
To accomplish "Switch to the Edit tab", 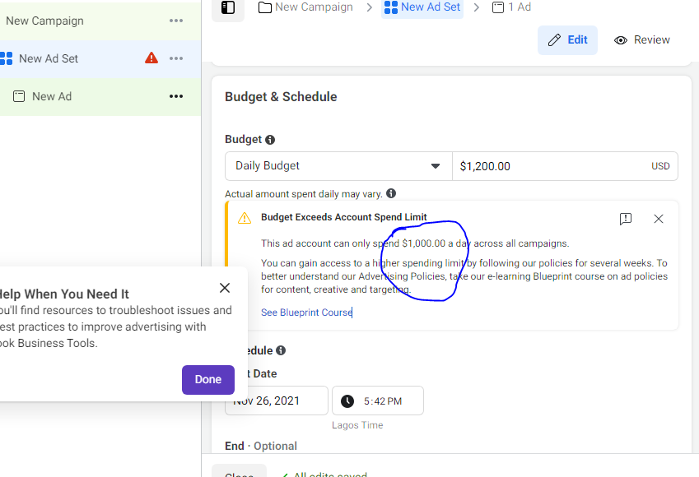I will coord(568,39).
